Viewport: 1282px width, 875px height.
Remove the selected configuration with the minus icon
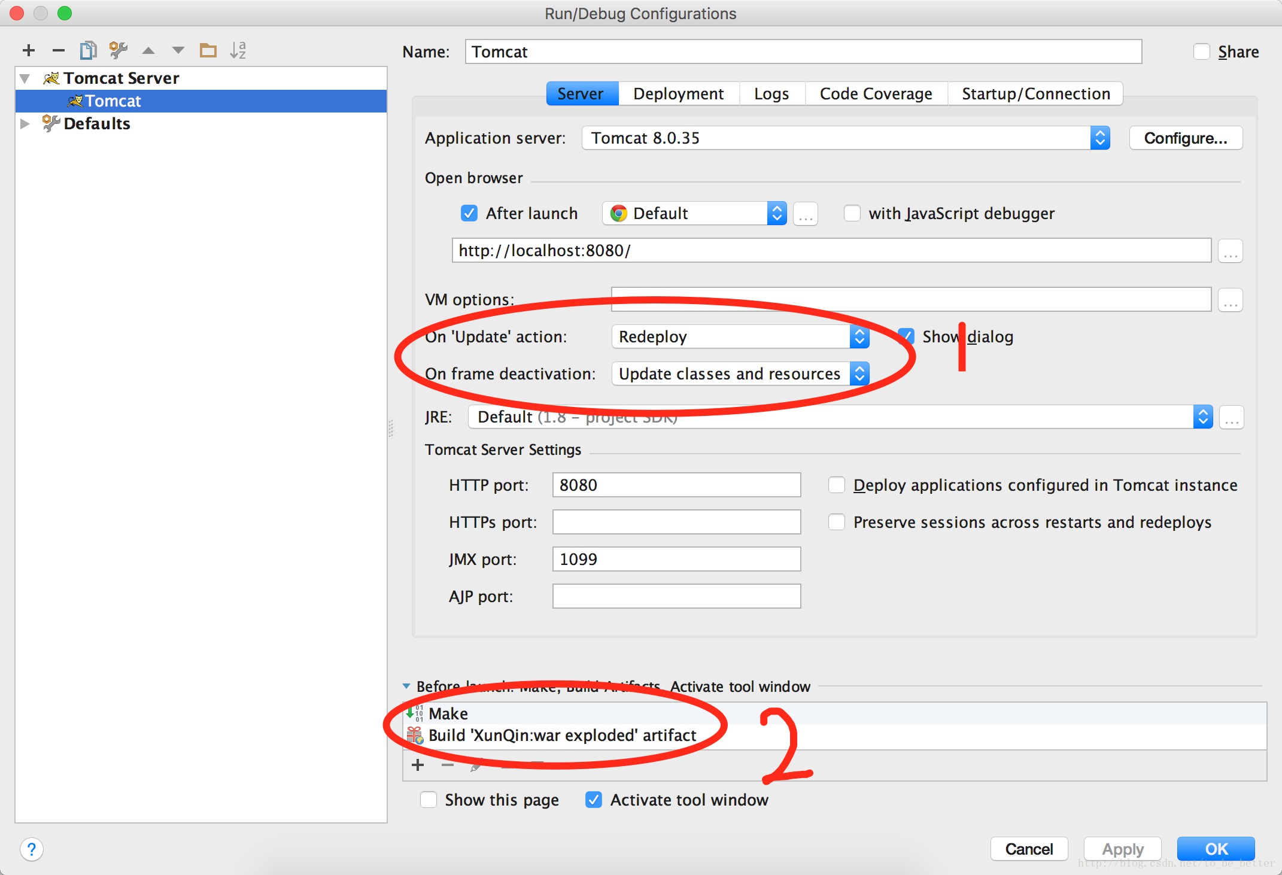click(58, 50)
